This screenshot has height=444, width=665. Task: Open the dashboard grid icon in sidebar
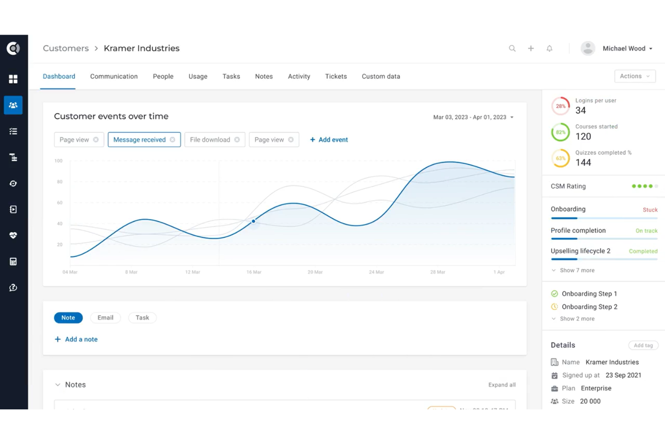click(x=13, y=79)
